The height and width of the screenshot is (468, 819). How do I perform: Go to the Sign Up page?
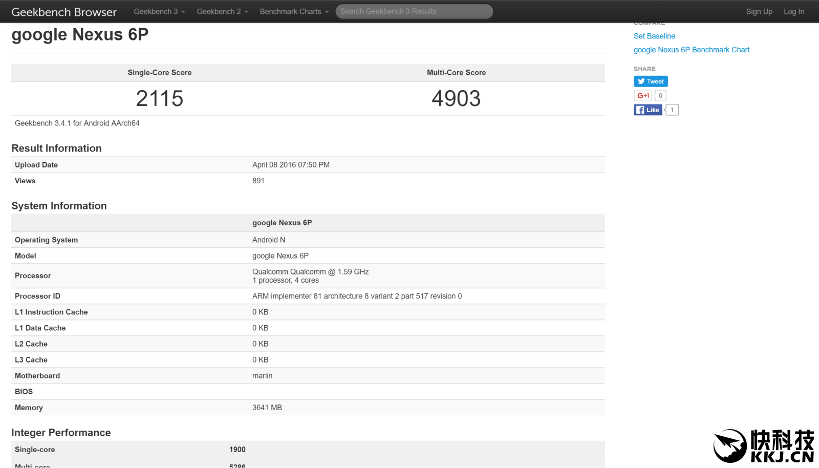coord(759,11)
